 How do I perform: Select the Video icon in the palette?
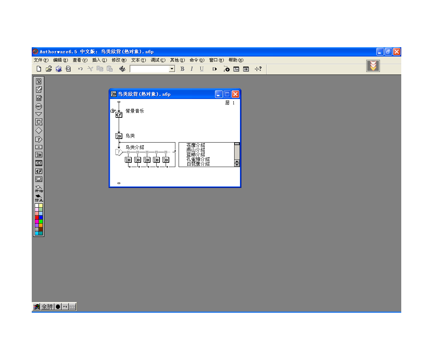(x=39, y=179)
